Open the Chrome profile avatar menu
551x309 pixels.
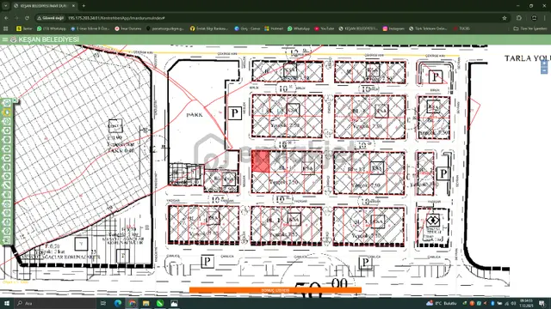(x=534, y=18)
